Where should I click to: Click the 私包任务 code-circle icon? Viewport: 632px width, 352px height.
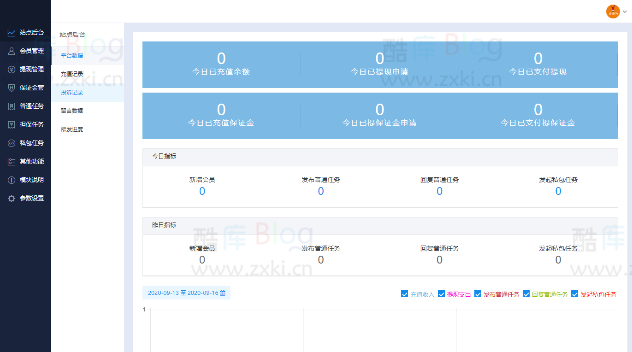coord(11,143)
